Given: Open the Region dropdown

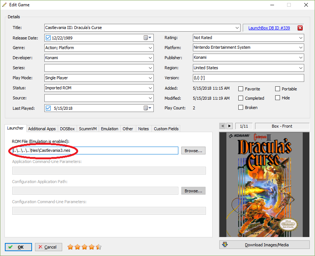Looking at the screenshot, I should tap(301, 68).
